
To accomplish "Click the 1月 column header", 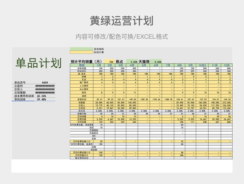I will (99, 65).
